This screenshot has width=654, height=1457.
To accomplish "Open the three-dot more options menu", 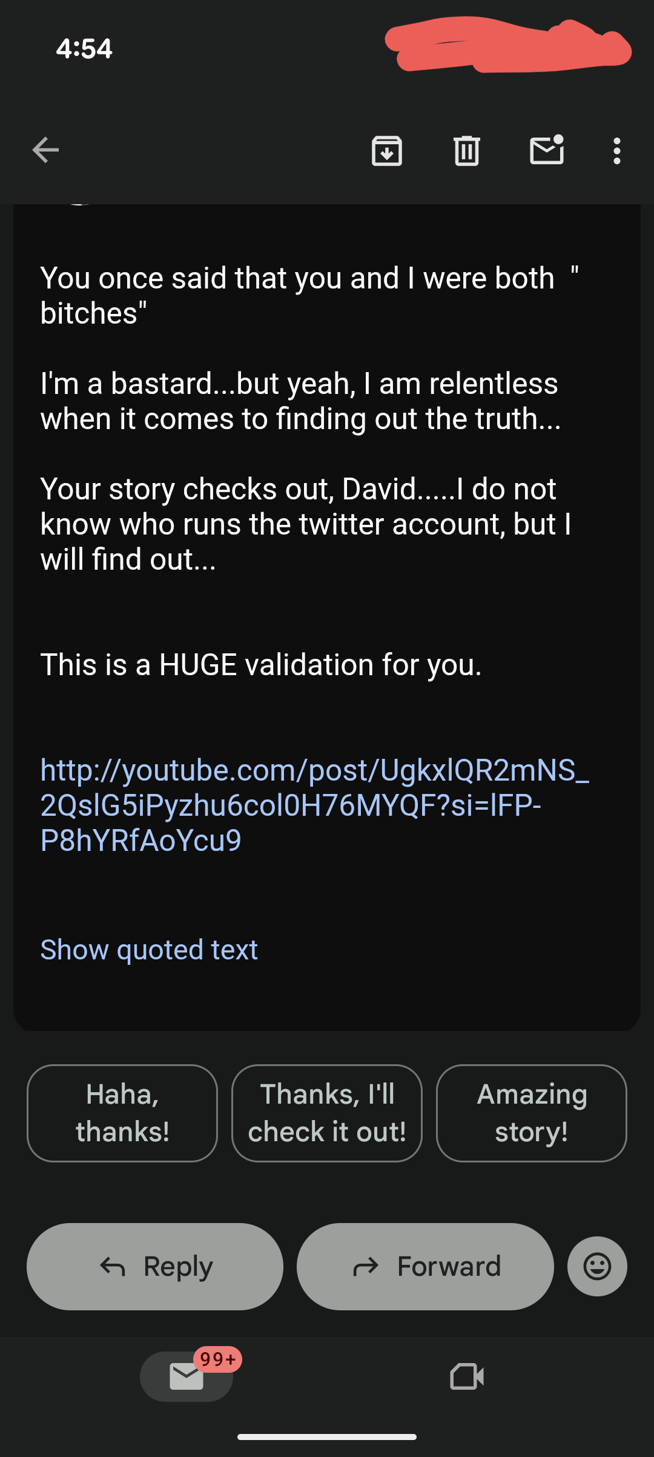I will pos(616,150).
